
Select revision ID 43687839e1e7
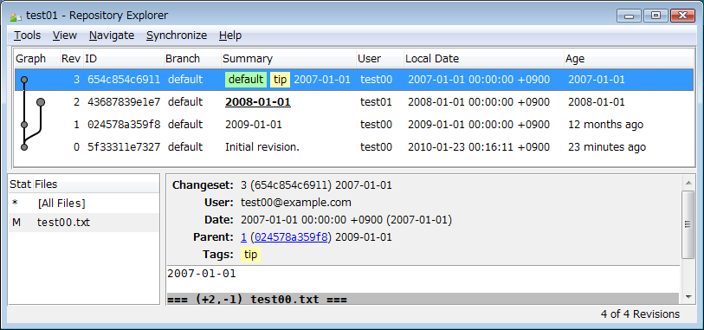tap(124, 102)
